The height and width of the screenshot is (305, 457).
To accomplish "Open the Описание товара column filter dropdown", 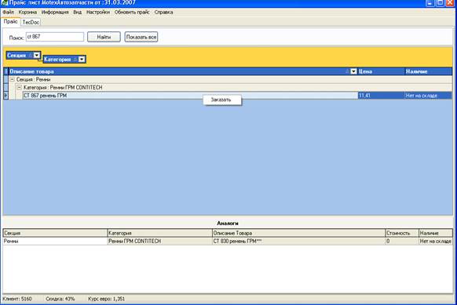I will 353,71.
